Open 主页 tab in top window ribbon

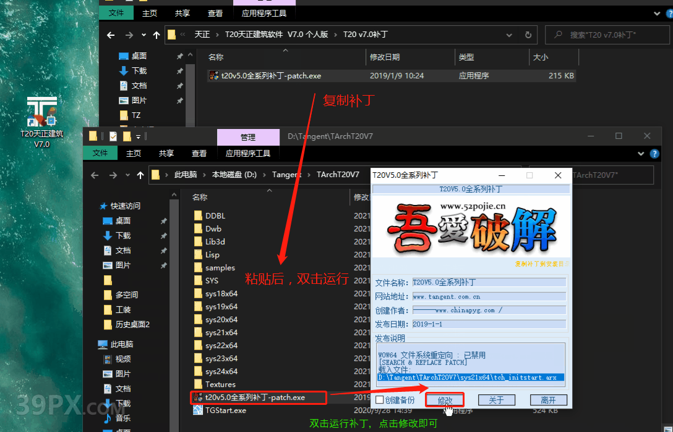coord(149,14)
